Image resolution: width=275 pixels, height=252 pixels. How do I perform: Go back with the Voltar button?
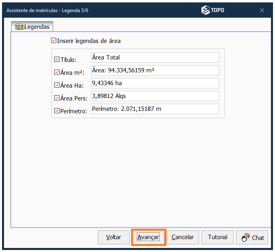[x=114, y=237]
